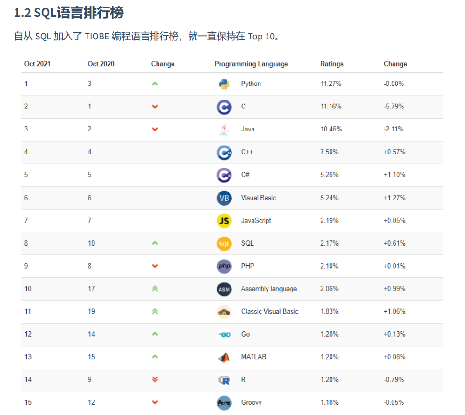Click the '17' previous rank for Assembly
Screen dimensions: 465x415
[91, 289]
